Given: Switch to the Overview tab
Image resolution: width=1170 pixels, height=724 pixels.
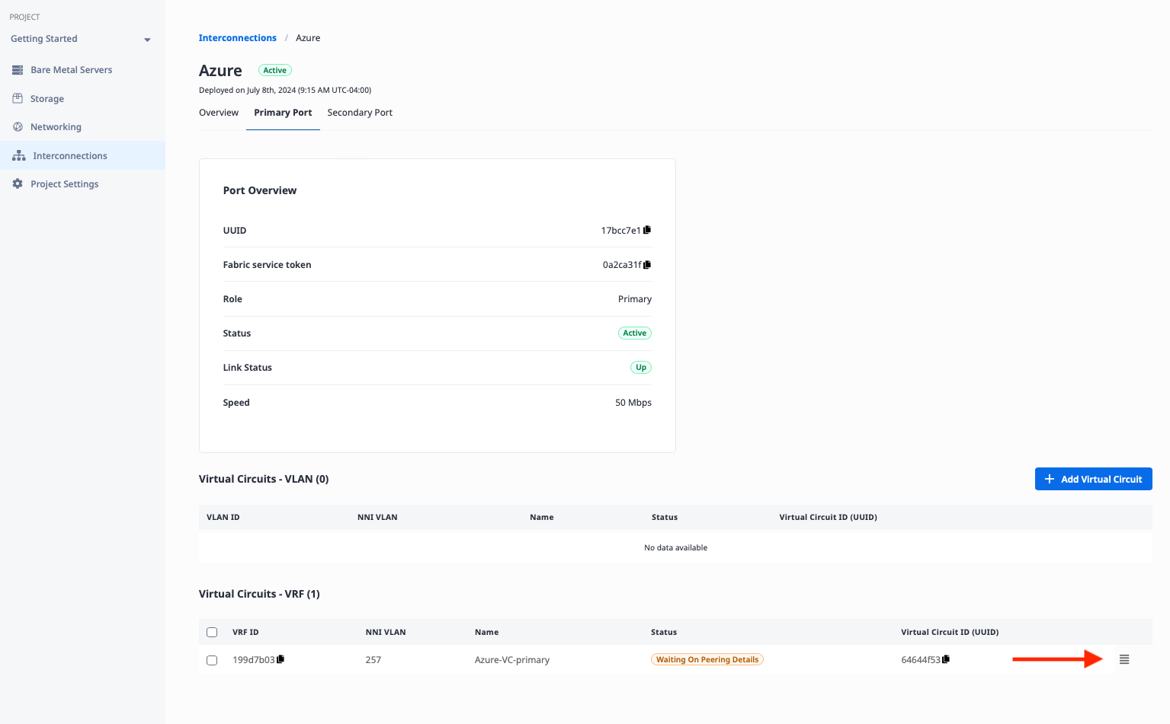Looking at the screenshot, I should pyautogui.click(x=219, y=113).
